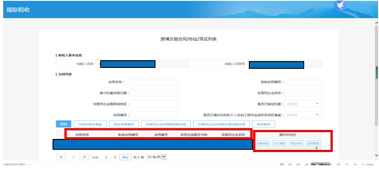This screenshot has height=172, width=379.
Task: Click scroll-down arrow of page scrollbar
Action: [377, 155]
